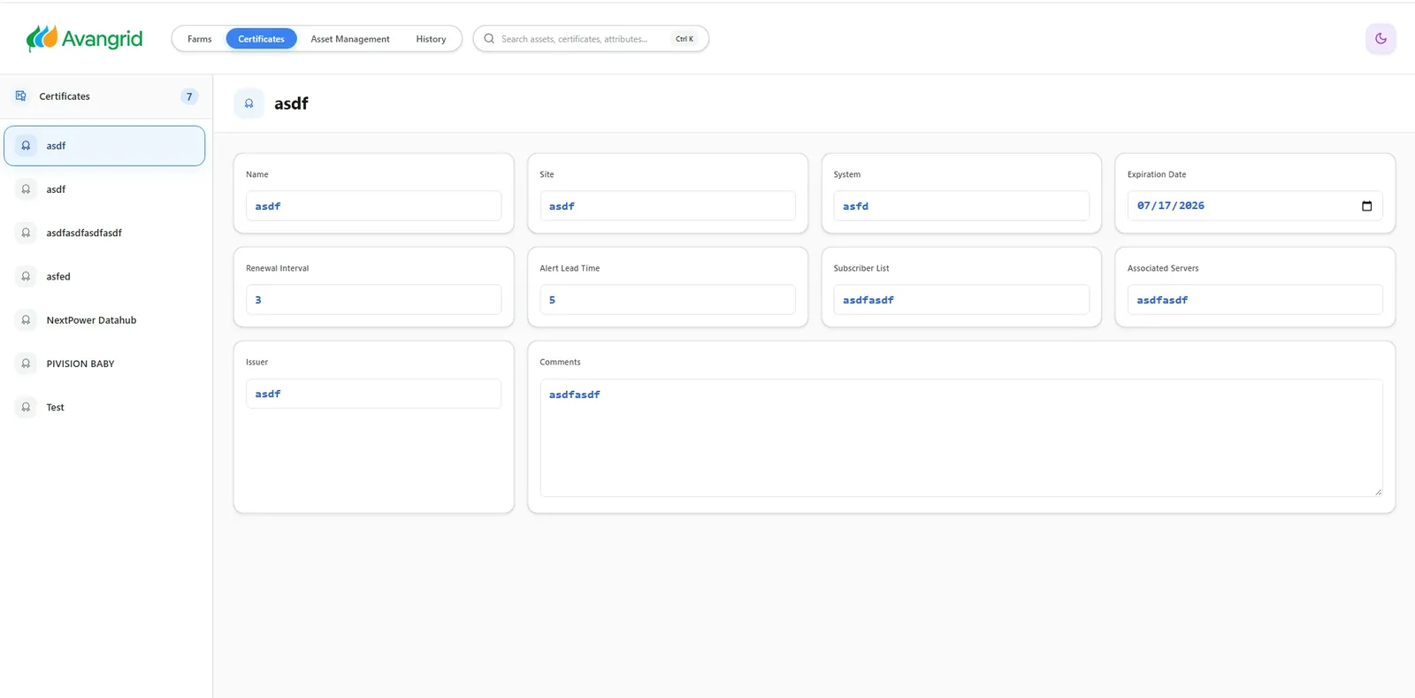Edit the Site field
Screen dimensions: 1415x698
click(x=668, y=206)
